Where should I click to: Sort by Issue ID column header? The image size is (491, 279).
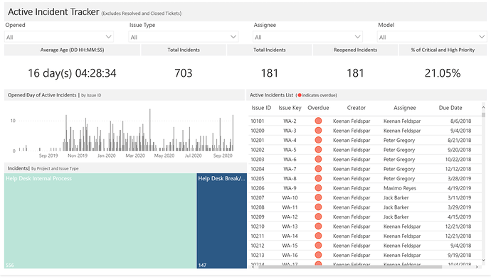pyautogui.click(x=261, y=108)
